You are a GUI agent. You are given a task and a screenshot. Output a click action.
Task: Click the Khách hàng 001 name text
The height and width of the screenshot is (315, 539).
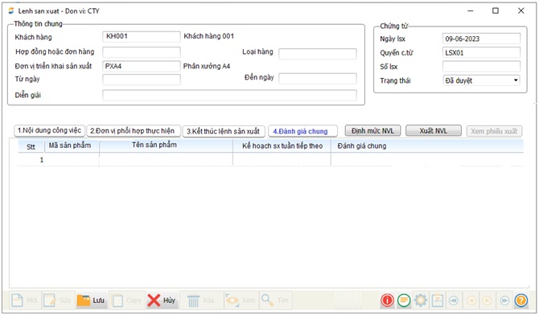click(208, 36)
